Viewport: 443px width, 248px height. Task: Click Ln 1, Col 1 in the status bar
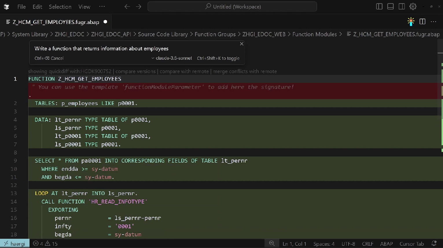294,244
